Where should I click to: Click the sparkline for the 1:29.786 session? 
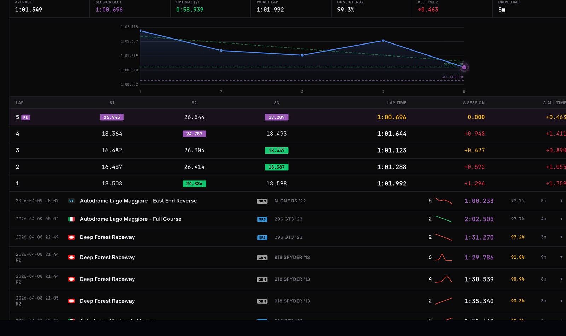[444, 257]
